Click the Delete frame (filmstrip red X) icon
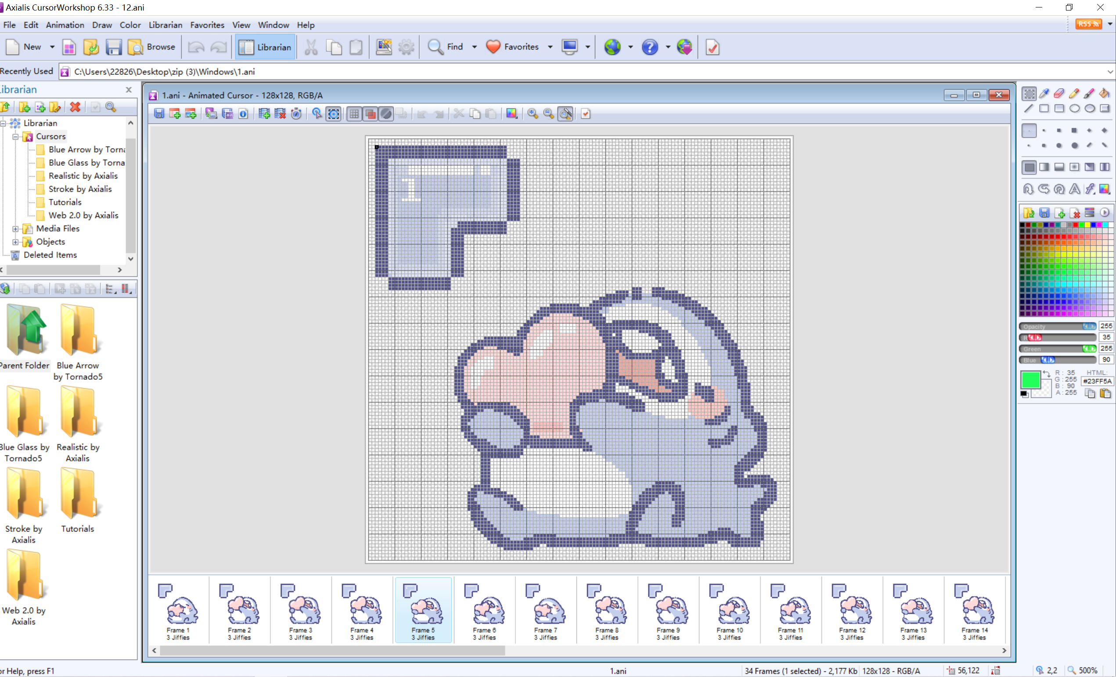 (281, 114)
